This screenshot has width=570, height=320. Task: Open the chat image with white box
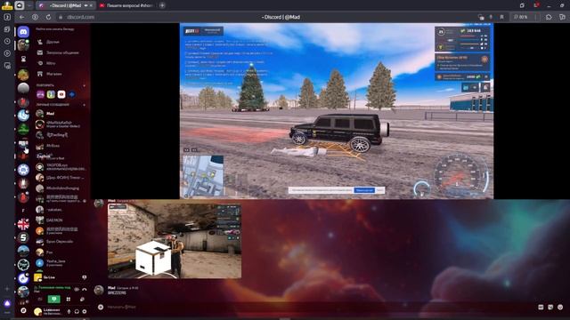(175, 241)
